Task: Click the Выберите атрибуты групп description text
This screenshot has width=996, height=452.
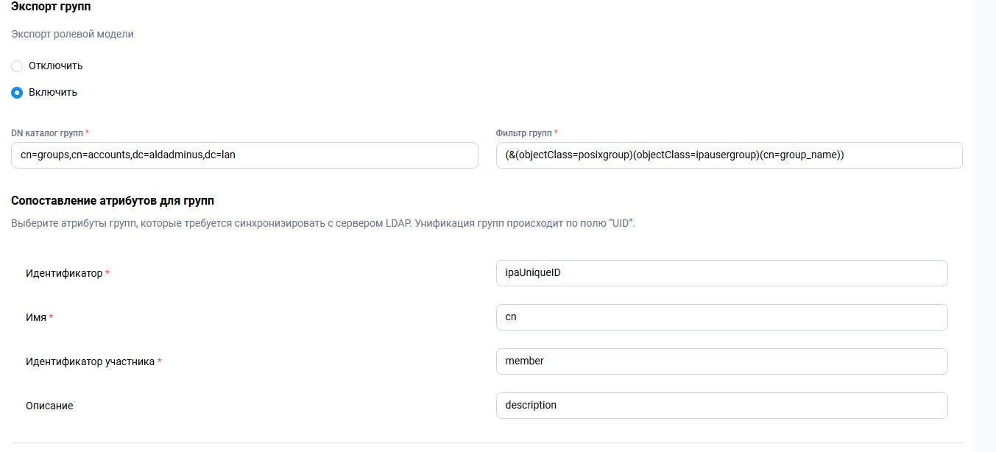Action: (323, 223)
